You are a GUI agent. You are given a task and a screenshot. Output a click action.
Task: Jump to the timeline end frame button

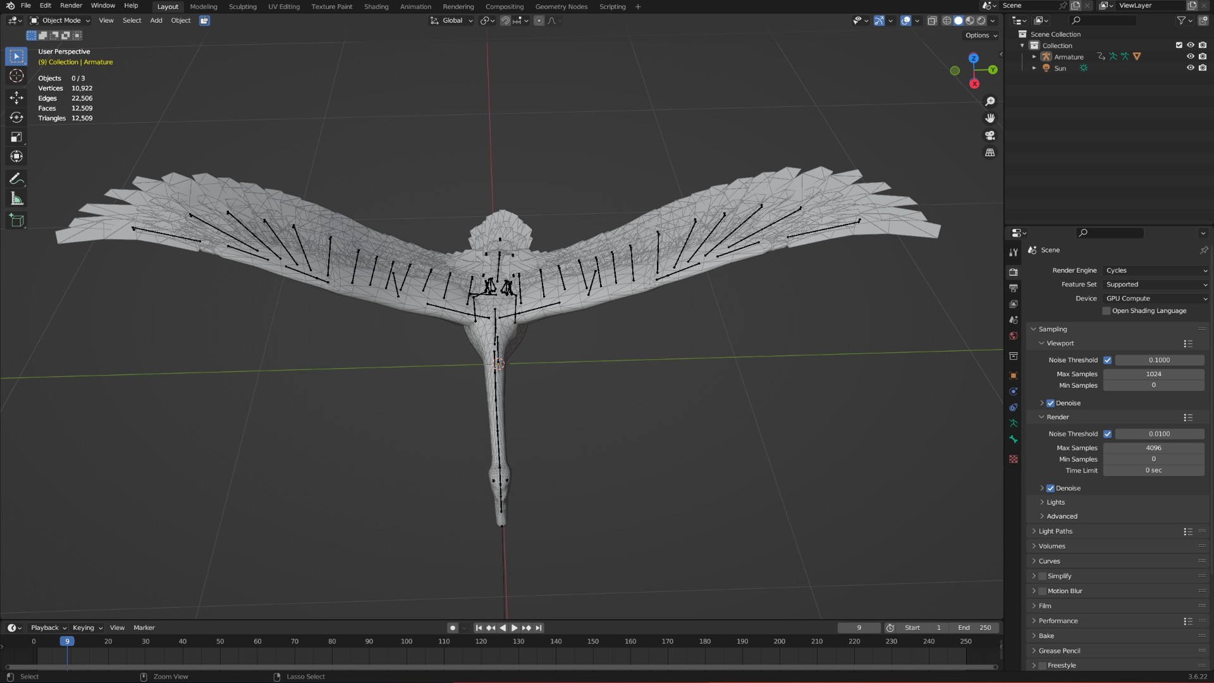click(x=539, y=629)
